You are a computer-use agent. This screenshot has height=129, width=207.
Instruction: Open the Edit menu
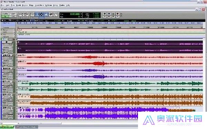(x=8, y=5)
